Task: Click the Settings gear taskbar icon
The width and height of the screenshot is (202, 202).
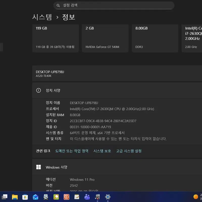Action: [x=108, y=197]
